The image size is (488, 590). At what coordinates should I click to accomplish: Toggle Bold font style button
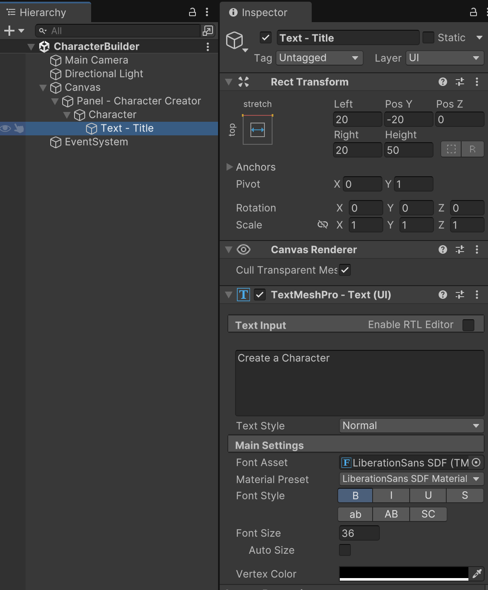coord(355,495)
